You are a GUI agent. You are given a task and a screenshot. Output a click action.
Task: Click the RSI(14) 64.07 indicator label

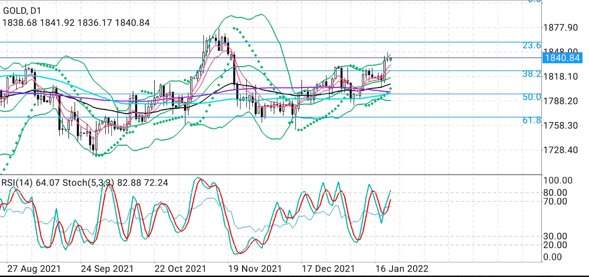point(31,183)
